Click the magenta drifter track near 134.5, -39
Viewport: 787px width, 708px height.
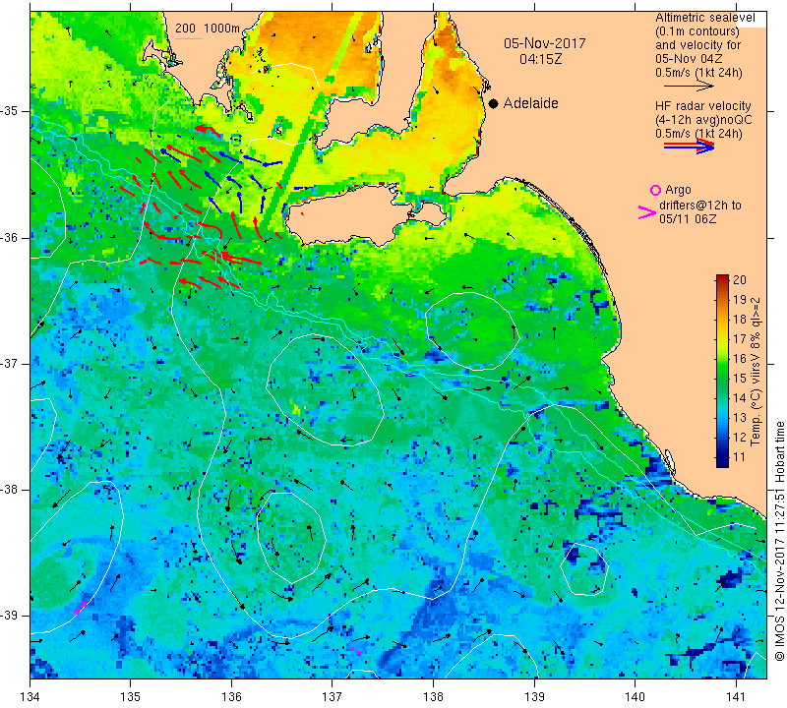tap(81, 609)
